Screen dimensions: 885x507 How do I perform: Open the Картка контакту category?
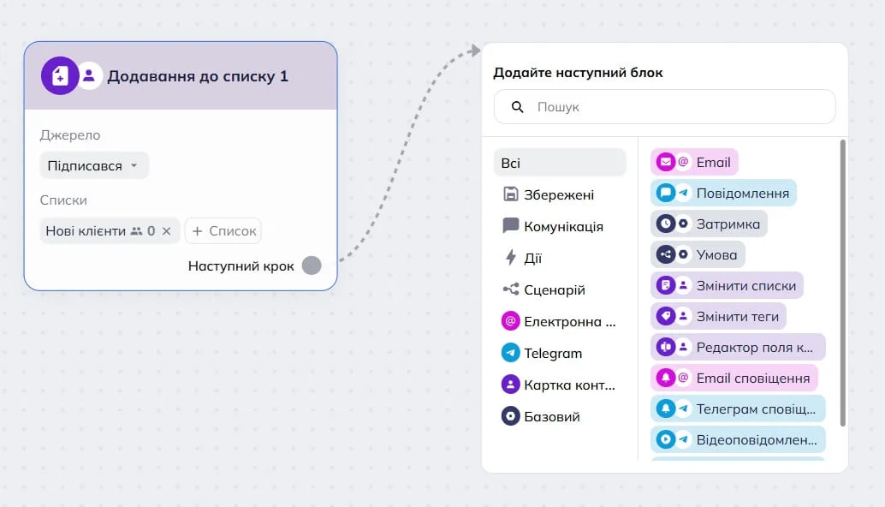(x=560, y=385)
